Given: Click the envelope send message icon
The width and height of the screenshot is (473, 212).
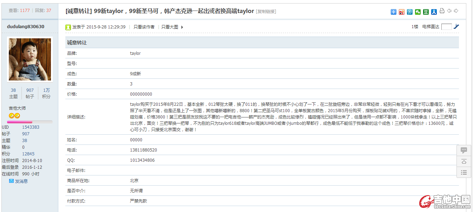Looking at the screenshot, I should click(11, 181).
